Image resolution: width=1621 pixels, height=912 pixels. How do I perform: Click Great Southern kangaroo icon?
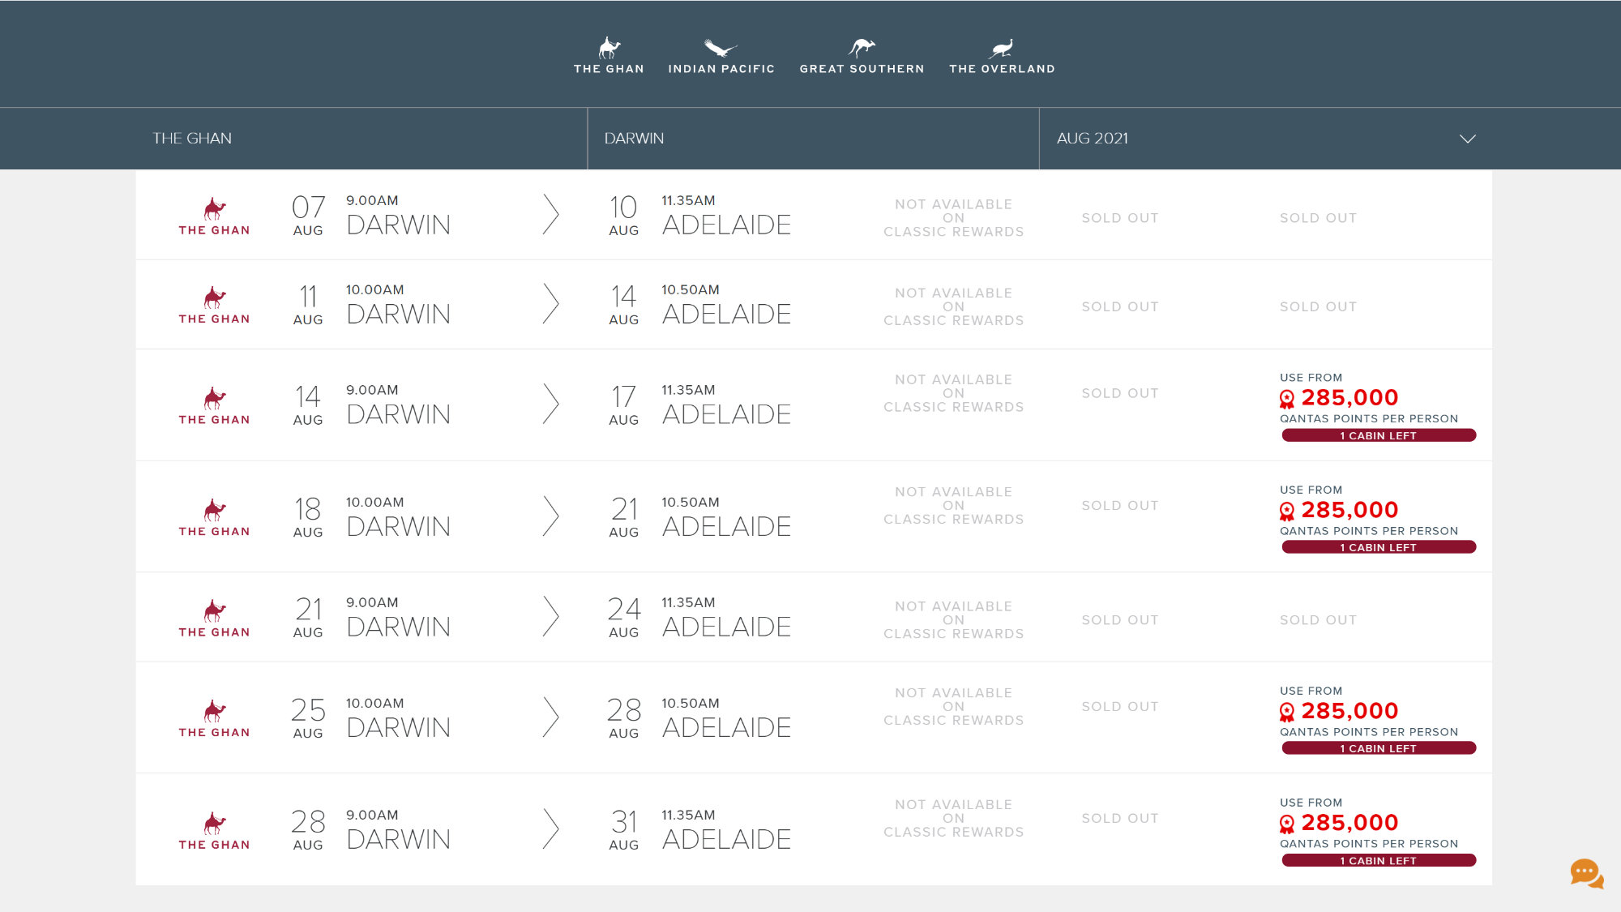862,47
